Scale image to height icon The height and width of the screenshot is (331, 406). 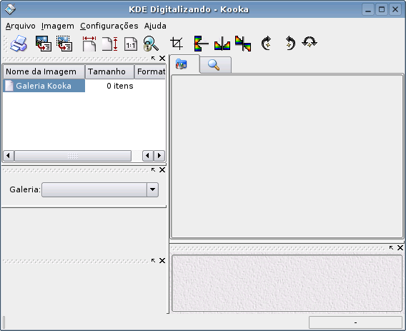110,44
